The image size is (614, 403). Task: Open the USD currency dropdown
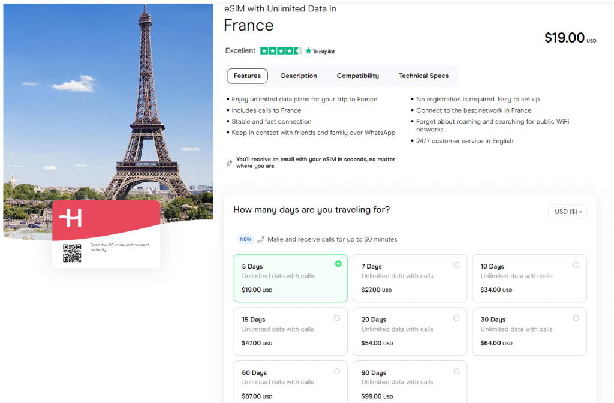coord(567,211)
